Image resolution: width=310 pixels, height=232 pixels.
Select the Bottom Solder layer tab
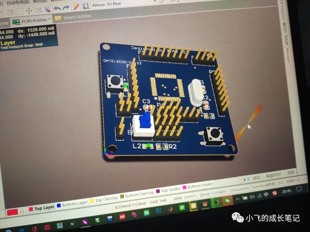pos(198,185)
